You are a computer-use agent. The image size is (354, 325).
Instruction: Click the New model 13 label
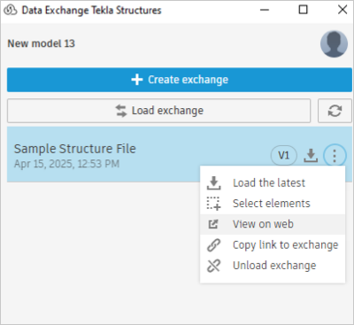[x=42, y=43]
